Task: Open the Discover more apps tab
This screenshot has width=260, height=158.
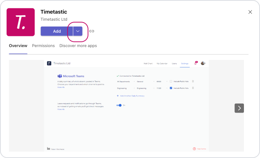Action: 78,46
